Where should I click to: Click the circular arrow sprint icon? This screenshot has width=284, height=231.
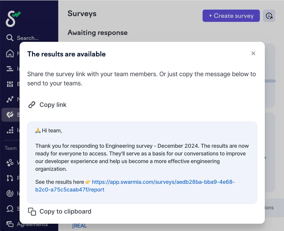pos(10,209)
